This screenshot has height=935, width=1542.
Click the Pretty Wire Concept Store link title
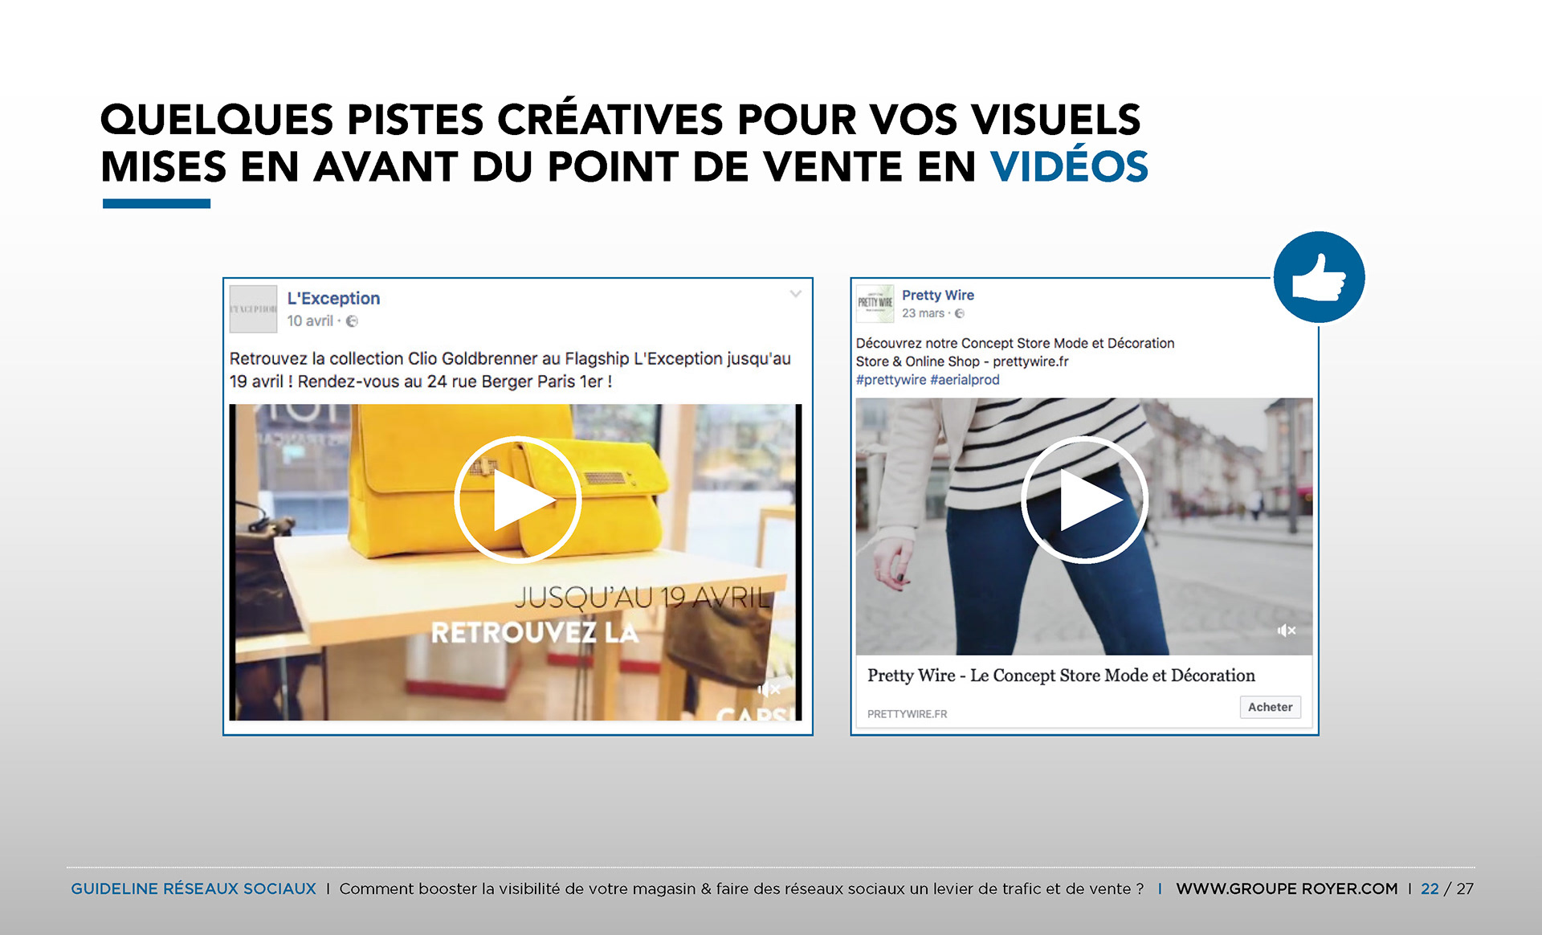[x=1060, y=676]
